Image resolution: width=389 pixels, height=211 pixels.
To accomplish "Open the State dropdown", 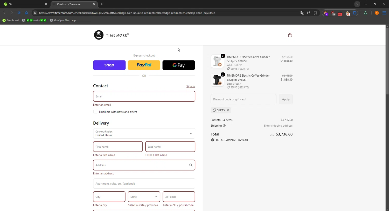I will tap(144, 197).
